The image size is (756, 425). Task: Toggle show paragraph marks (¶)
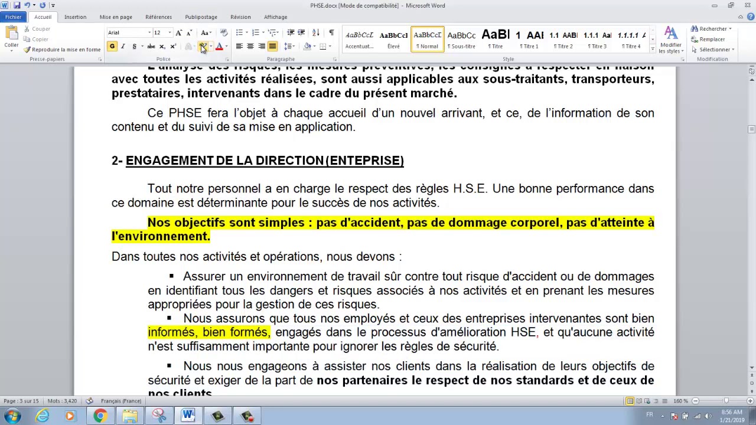pos(331,32)
